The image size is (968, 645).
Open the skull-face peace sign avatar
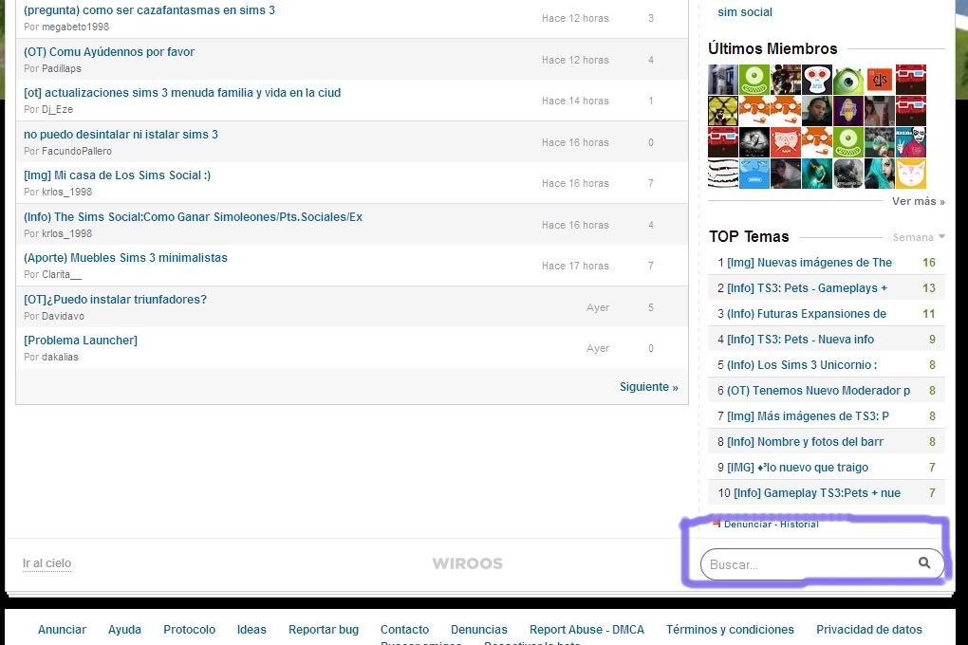(x=911, y=142)
